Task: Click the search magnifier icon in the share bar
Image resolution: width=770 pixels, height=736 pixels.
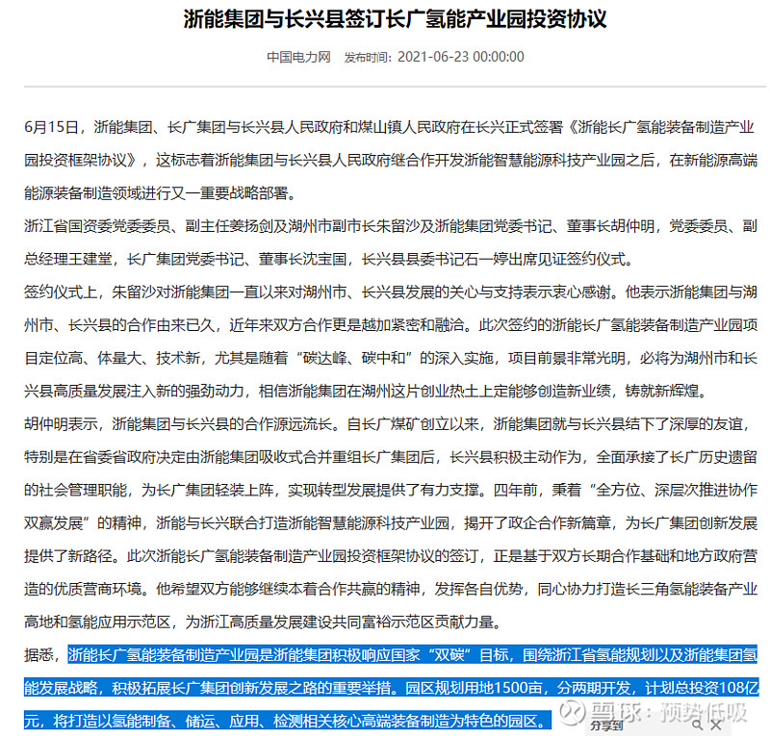Action: point(698,725)
